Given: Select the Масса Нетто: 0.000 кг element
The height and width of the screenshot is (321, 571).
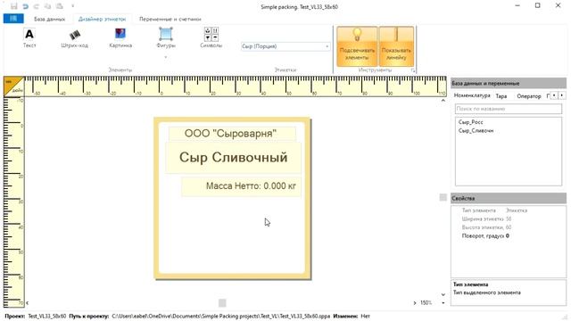Looking at the screenshot, I should (241, 186).
